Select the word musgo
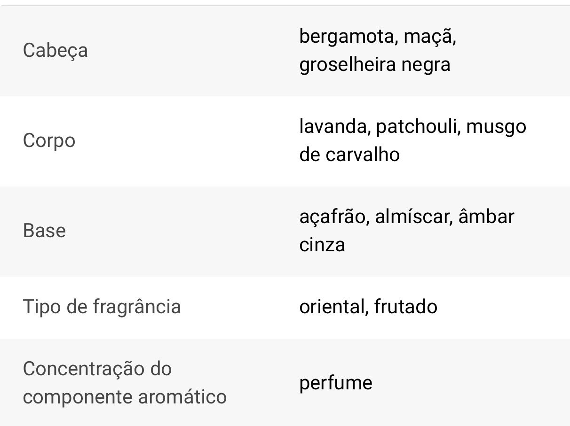The image size is (570, 426). [x=496, y=126]
